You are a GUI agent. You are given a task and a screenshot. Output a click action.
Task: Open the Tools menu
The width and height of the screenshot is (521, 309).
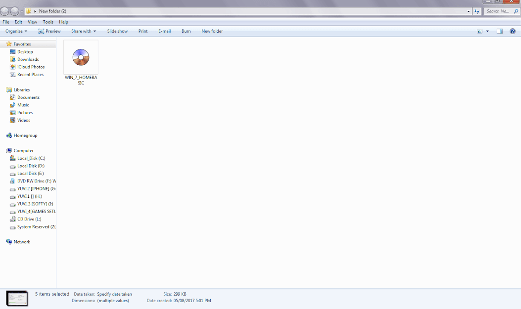(48, 22)
